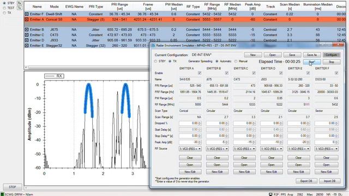Image resolution: width=349 pixels, height=196 pixels.
Task: Toggle Enable checkbox for Emitter C
Action: pos(254,73)
